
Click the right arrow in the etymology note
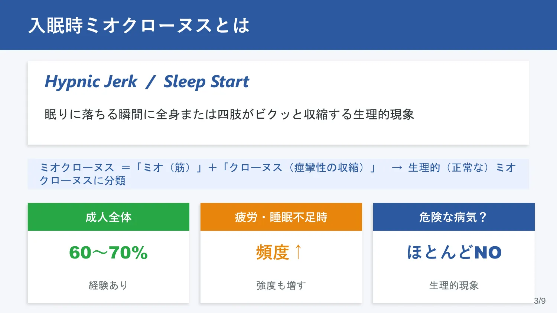pyautogui.click(x=397, y=168)
